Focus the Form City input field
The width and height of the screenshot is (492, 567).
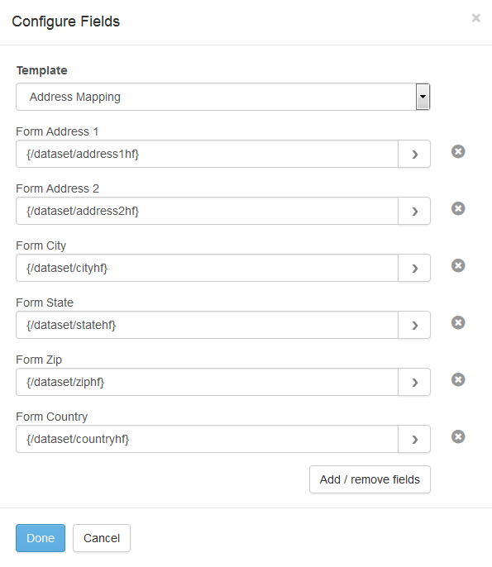(x=207, y=268)
